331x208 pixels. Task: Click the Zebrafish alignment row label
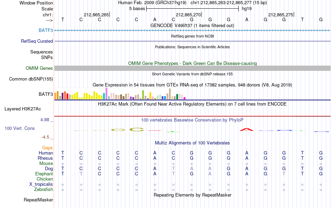(44, 189)
